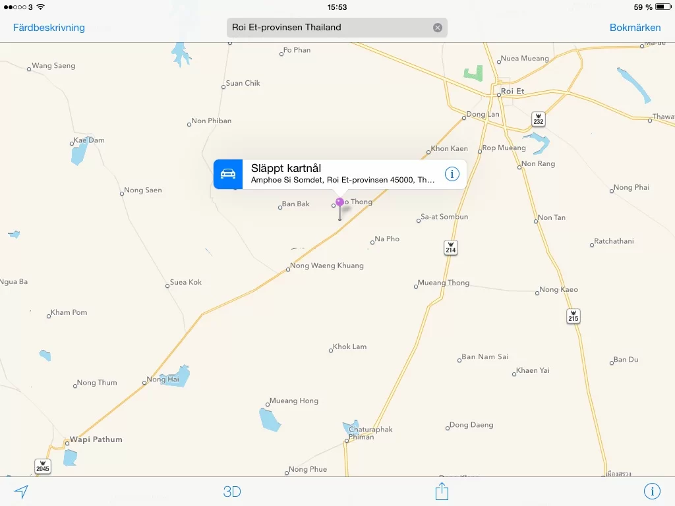The height and width of the screenshot is (506, 675).
Task: Tap the Släppt kartnål callout title
Action: pos(286,168)
